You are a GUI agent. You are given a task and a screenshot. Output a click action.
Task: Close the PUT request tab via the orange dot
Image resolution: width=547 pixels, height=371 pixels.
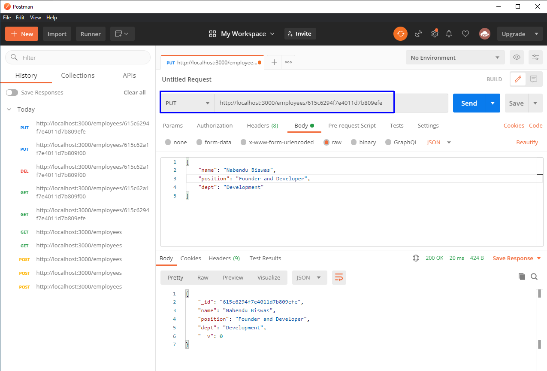point(260,62)
